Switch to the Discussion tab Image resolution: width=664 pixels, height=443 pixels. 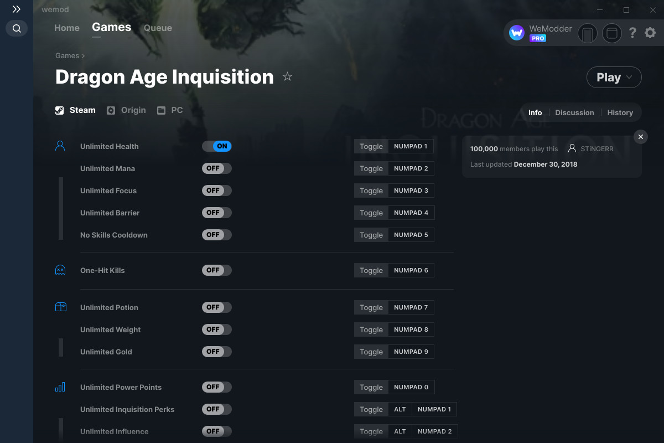click(x=574, y=112)
